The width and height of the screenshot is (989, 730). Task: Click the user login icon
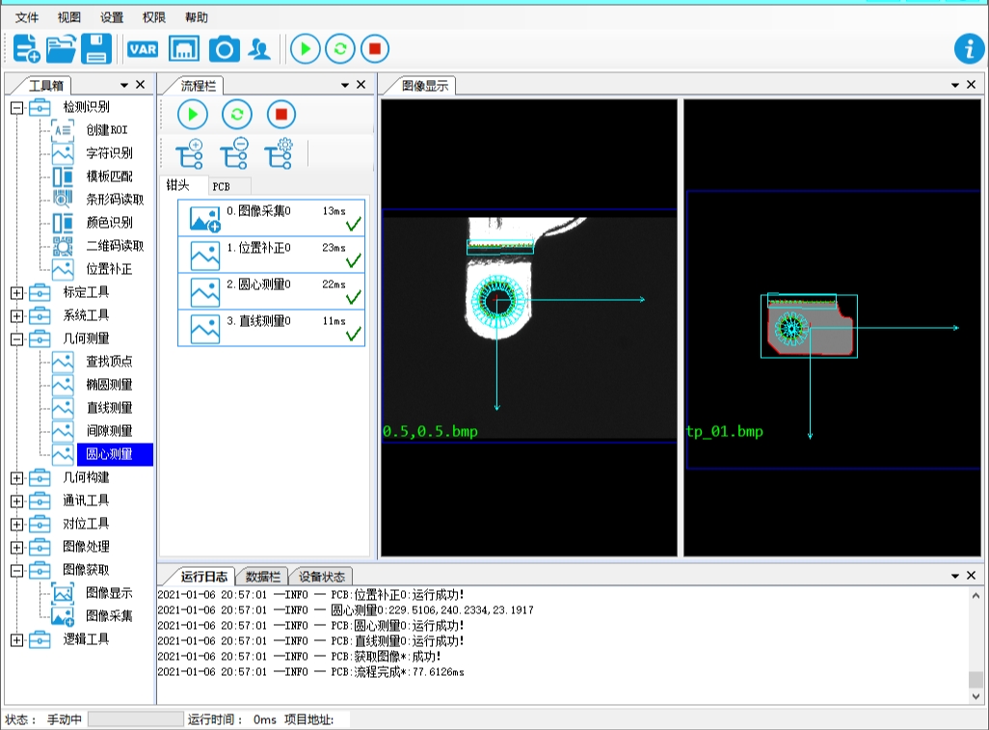click(259, 48)
